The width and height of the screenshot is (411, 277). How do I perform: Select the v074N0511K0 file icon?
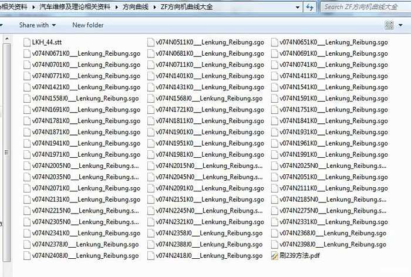coord(151,42)
